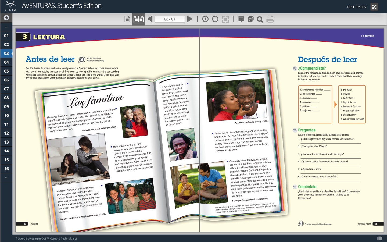This screenshot has height=242, width=387.
Task: Open chapter 07 from the sidebar
Action: coord(6,89)
